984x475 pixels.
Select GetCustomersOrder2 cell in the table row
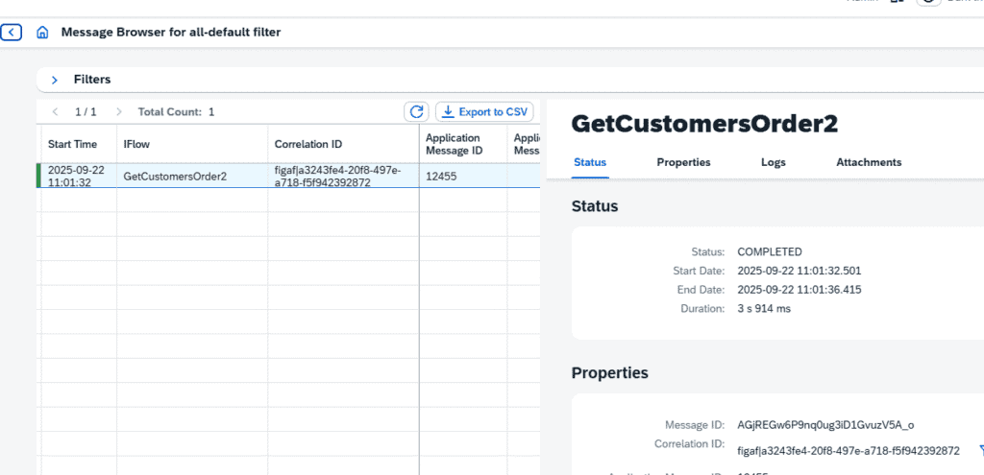192,177
